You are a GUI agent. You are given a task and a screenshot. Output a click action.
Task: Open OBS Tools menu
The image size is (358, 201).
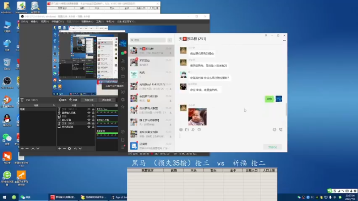click(100, 21)
